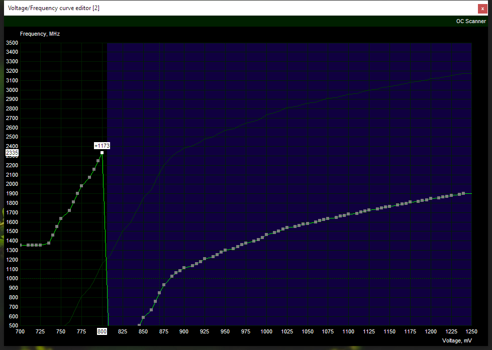Screen dimensions: 492x350
Task: Select the highlighted curve point at 2335 MHz
Action: [x=102, y=153]
